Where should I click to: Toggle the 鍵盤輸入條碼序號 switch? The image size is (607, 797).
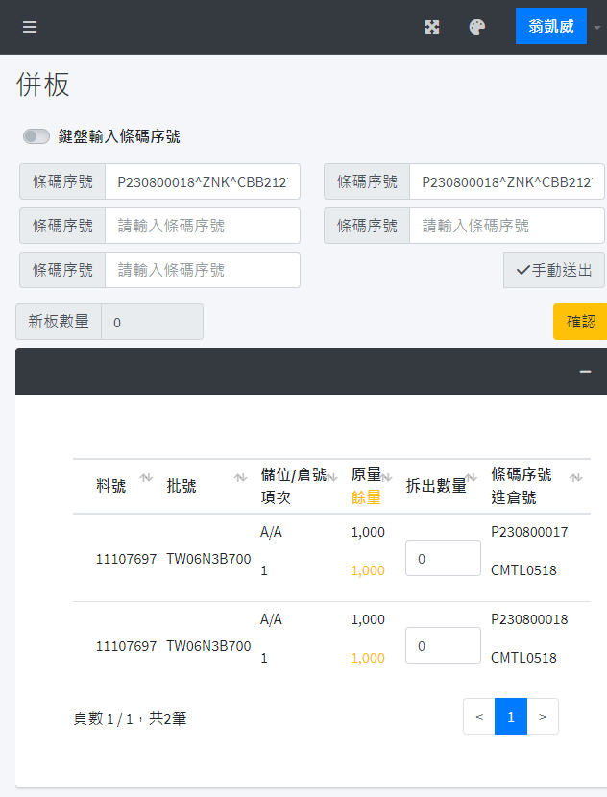(x=36, y=136)
